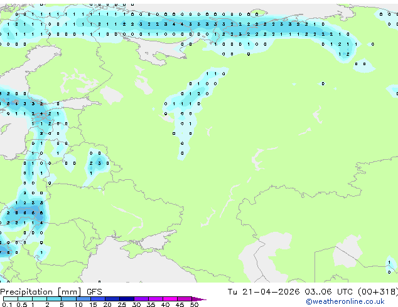Click the '0.5' legend label
398x307 pixels.
[x=22, y=304]
